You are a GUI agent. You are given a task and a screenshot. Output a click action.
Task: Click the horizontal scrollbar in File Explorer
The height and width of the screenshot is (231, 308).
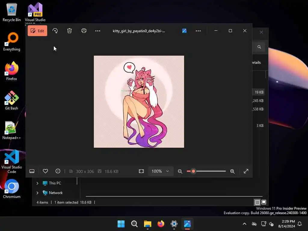pyautogui.click(x=174, y=196)
